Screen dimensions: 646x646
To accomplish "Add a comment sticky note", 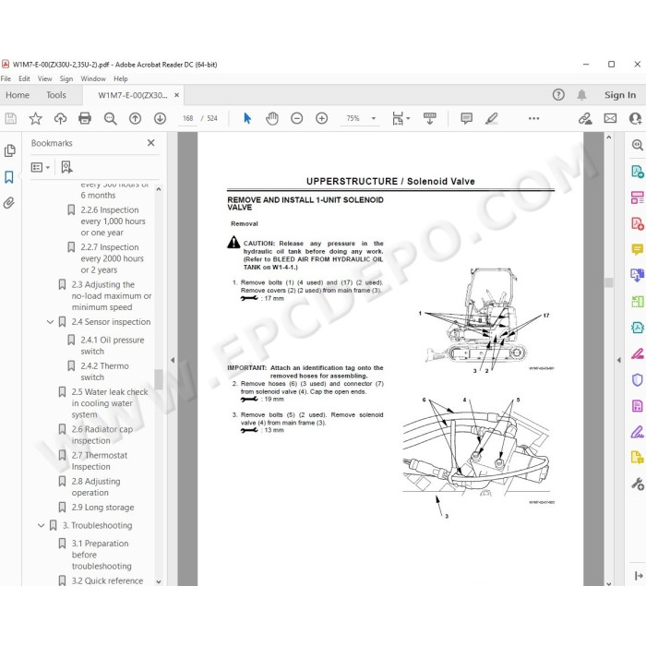I will tap(466, 119).
